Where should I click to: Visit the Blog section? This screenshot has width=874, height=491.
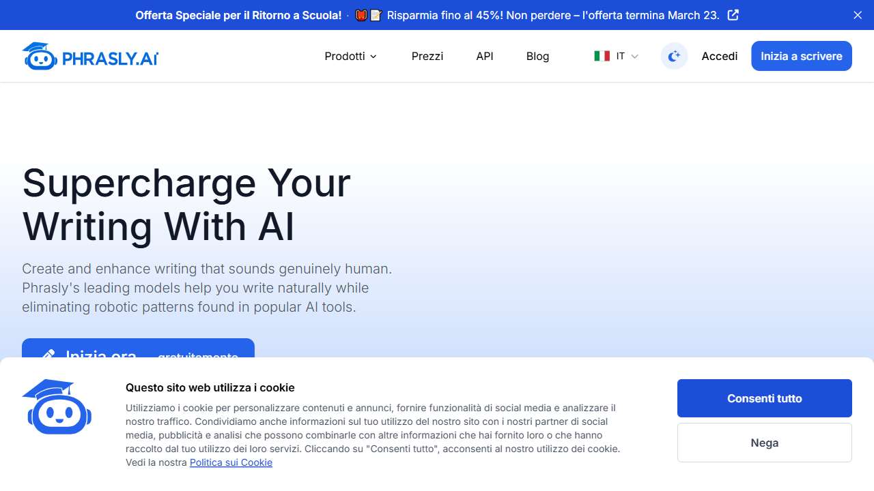pyautogui.click(x=537, y=57)
